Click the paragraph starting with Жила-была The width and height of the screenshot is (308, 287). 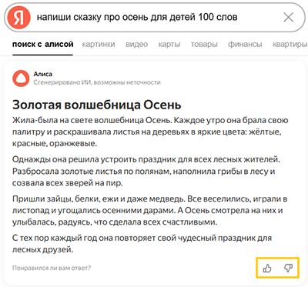(150, 132)
